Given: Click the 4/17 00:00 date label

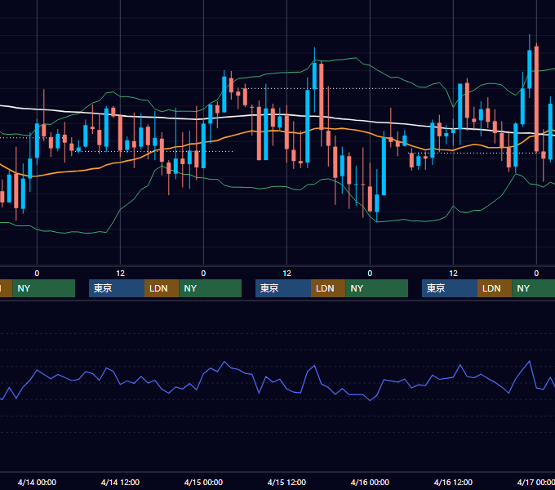Looking at the screenshot, I should (x=536, y=482).
